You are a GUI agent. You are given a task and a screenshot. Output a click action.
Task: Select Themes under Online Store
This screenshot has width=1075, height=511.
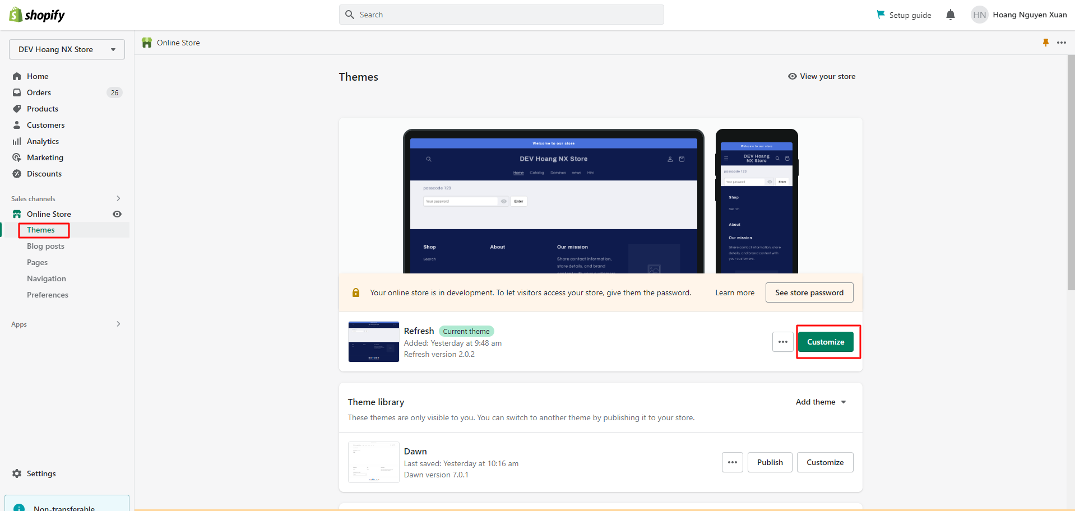click(41, 230)
